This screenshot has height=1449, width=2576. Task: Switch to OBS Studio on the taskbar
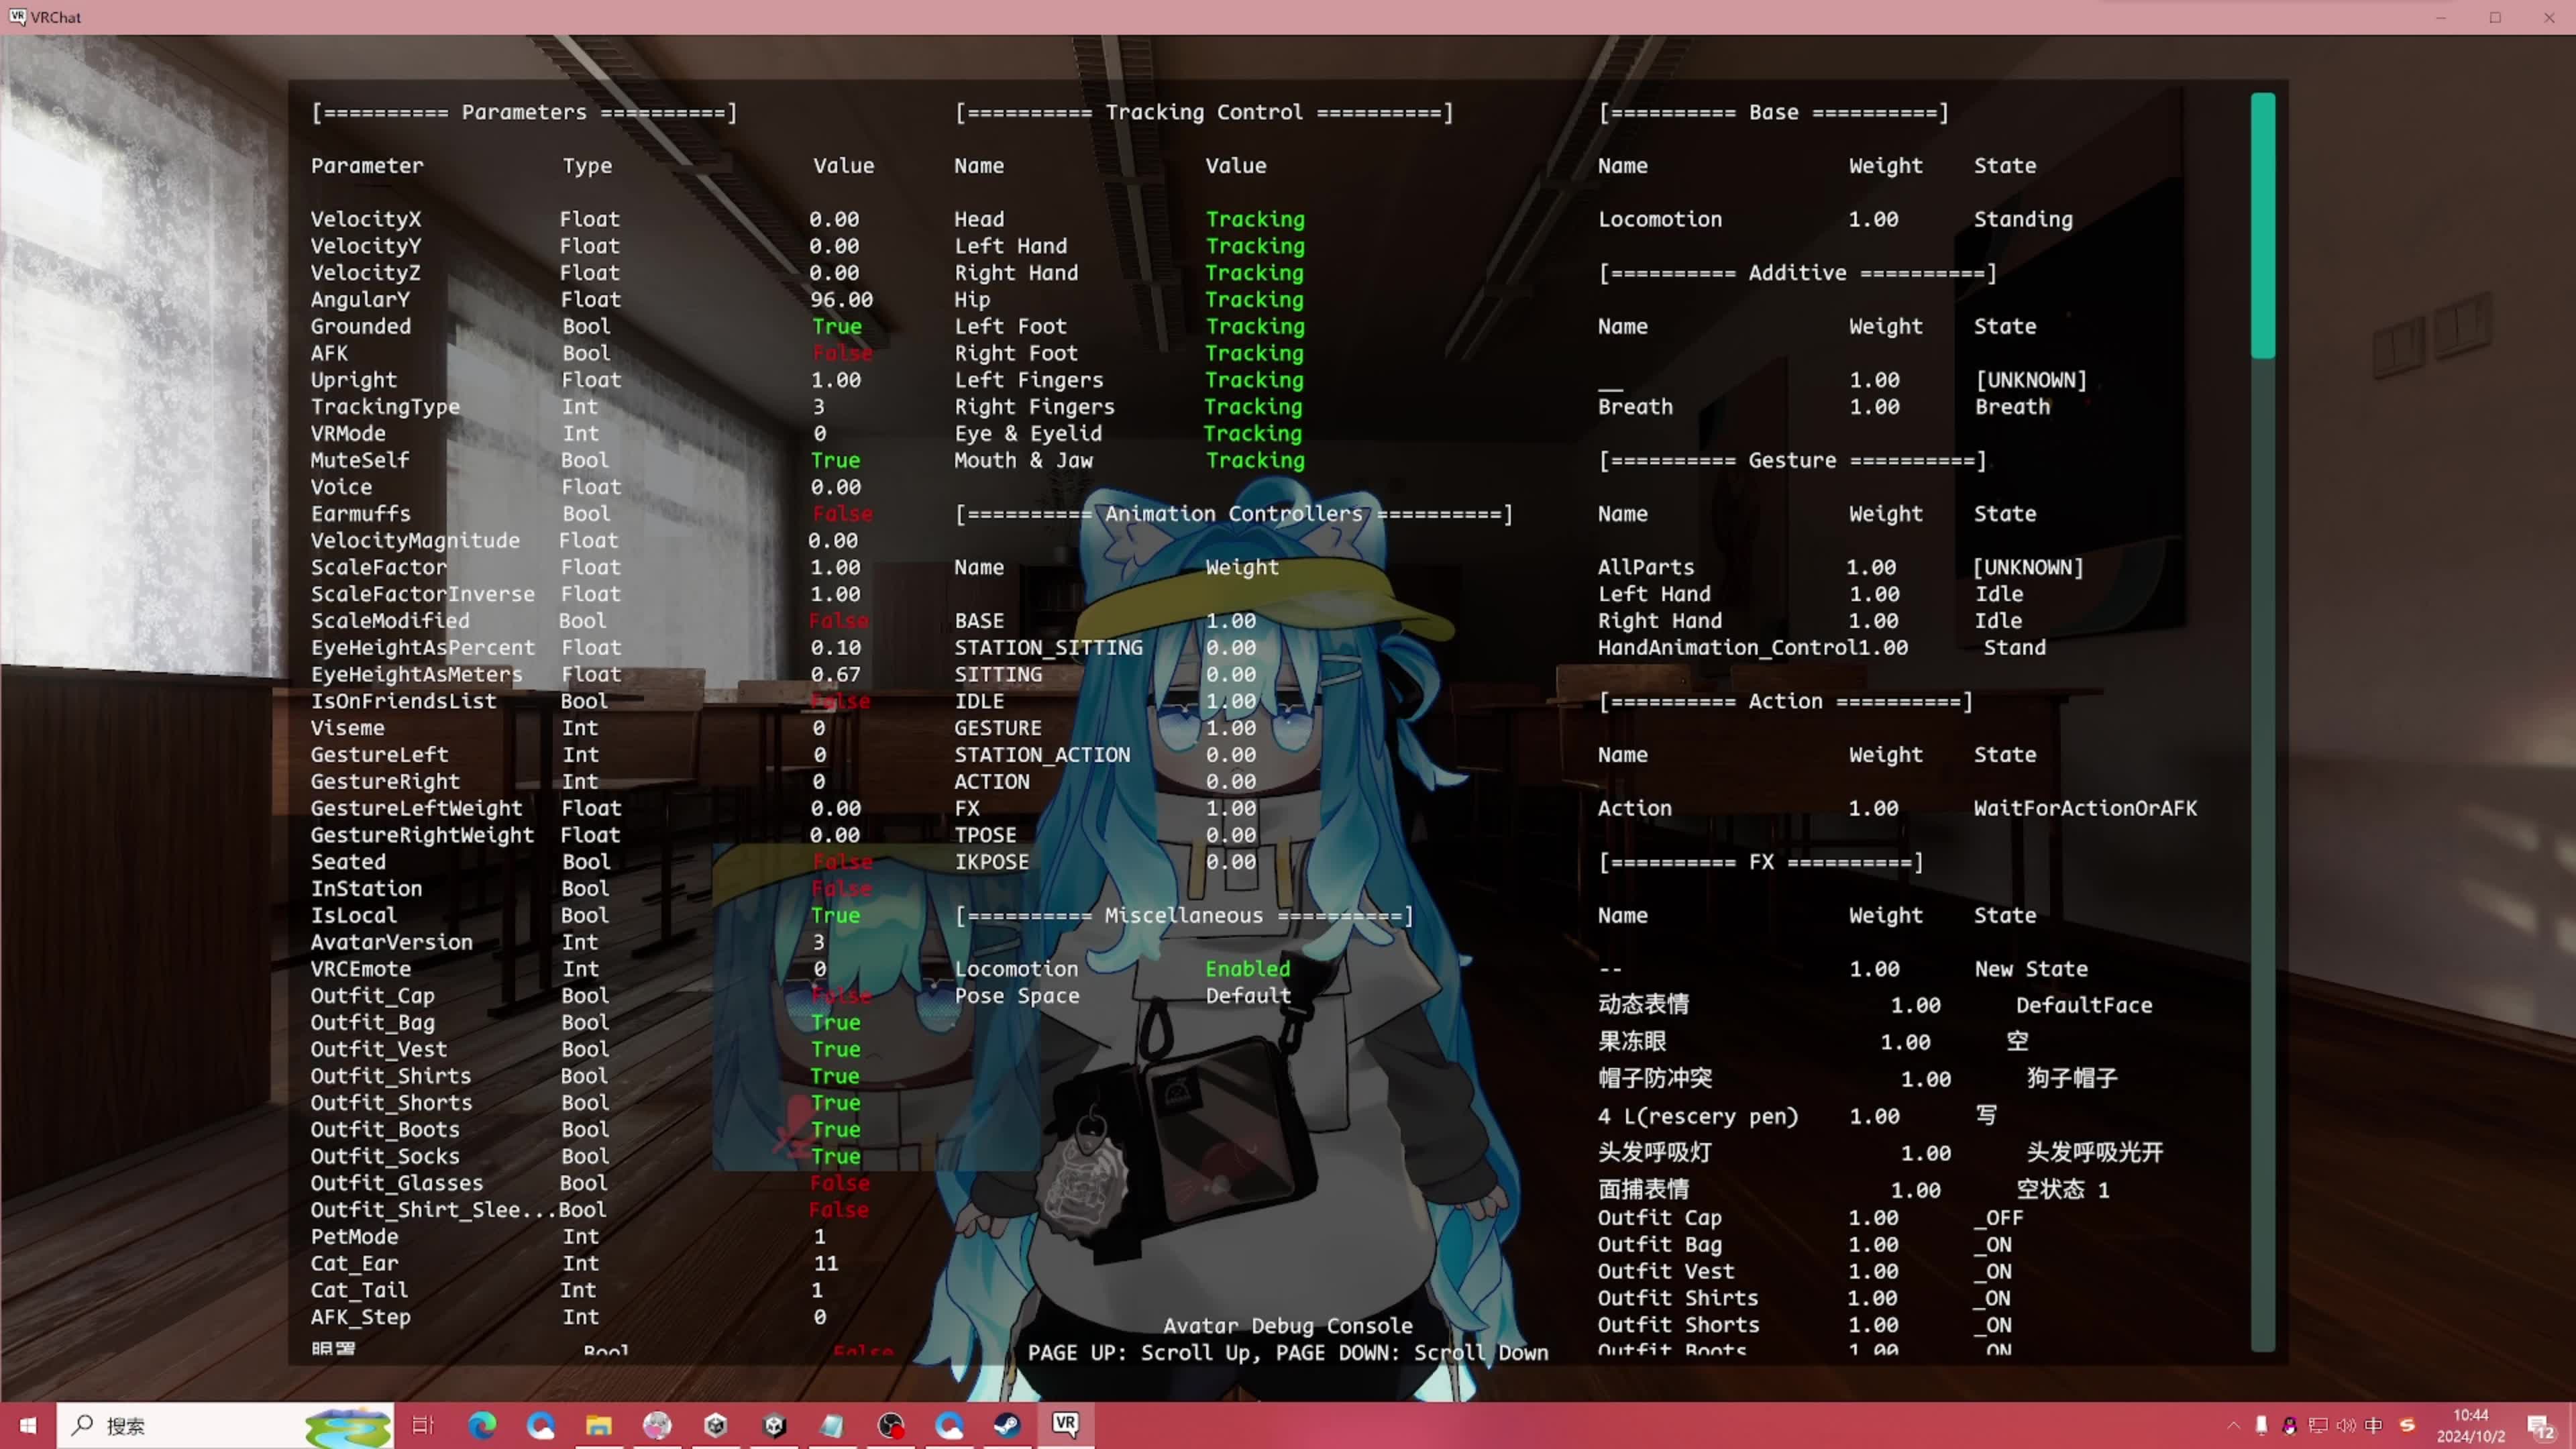point(891,1425)
